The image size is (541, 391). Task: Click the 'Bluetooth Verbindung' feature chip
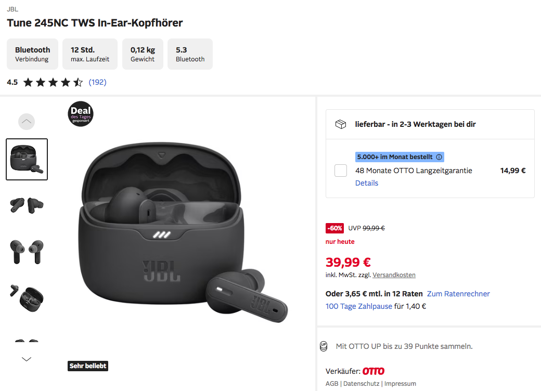pos(32,54)
